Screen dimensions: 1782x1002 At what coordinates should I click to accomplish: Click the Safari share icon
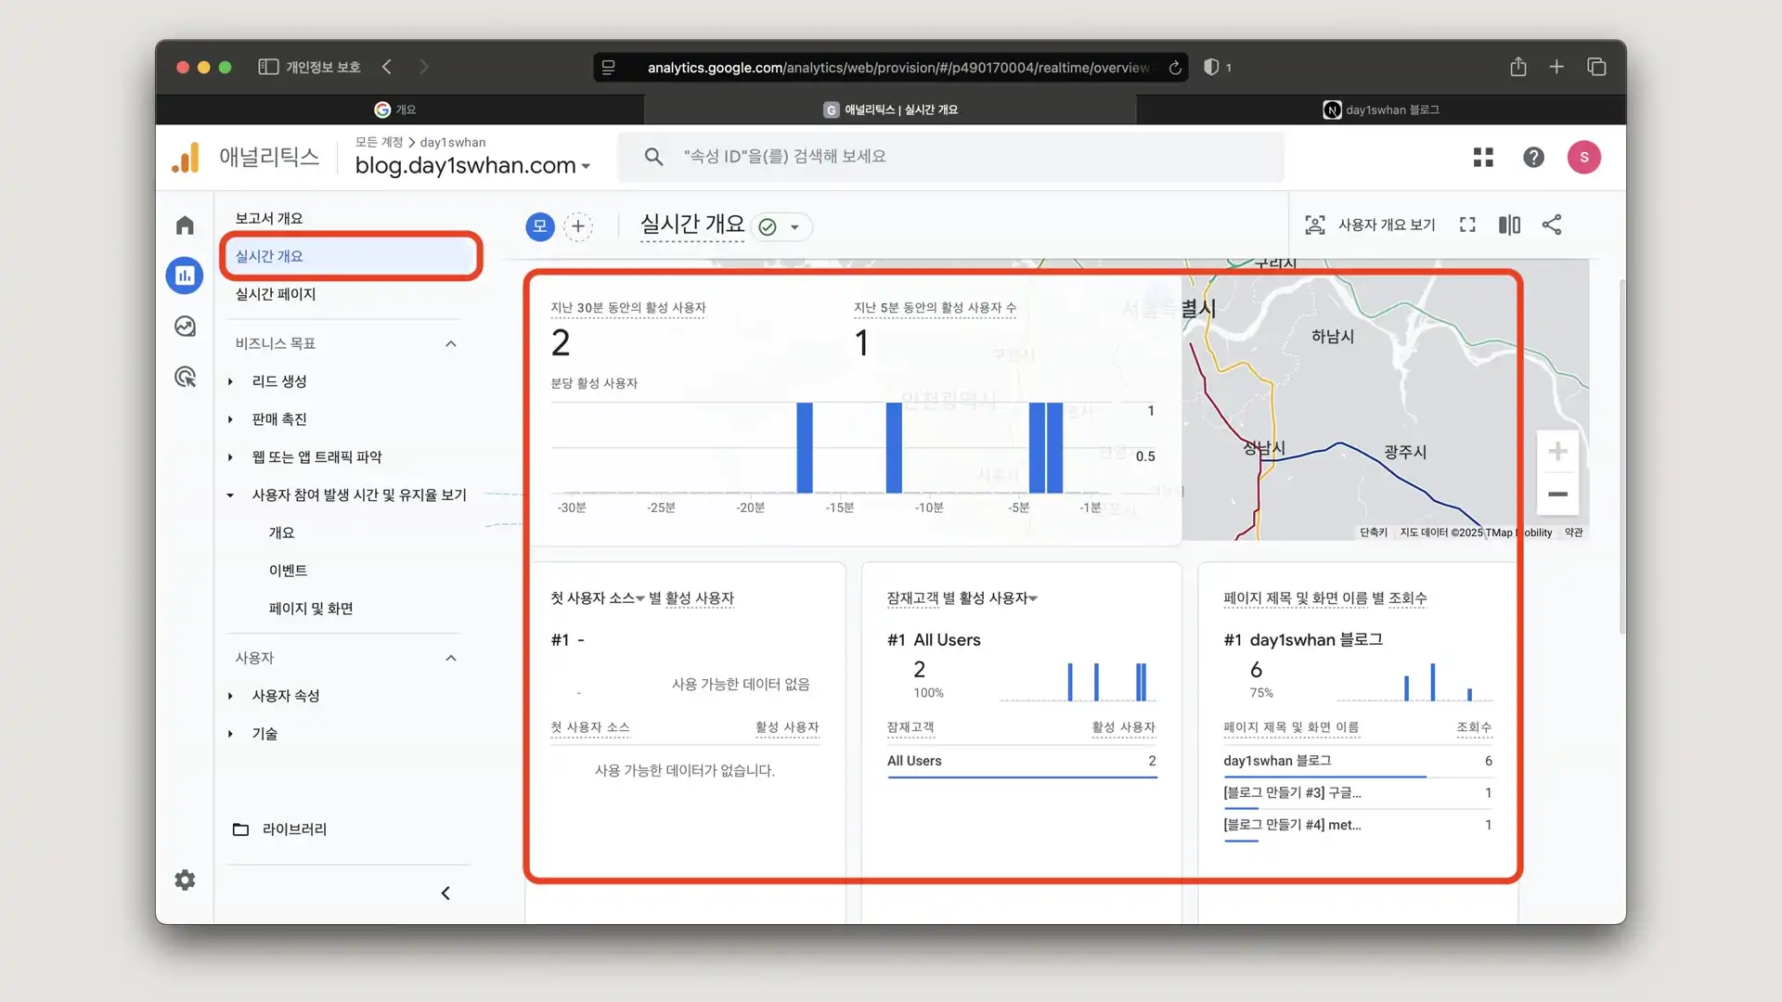(1517, 67)
